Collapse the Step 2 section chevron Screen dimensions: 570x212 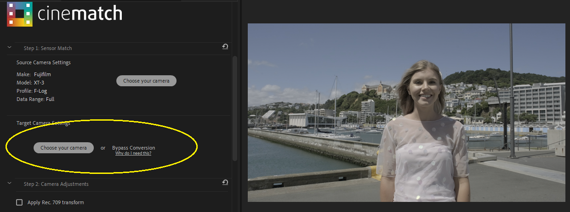tap(9, 183)
